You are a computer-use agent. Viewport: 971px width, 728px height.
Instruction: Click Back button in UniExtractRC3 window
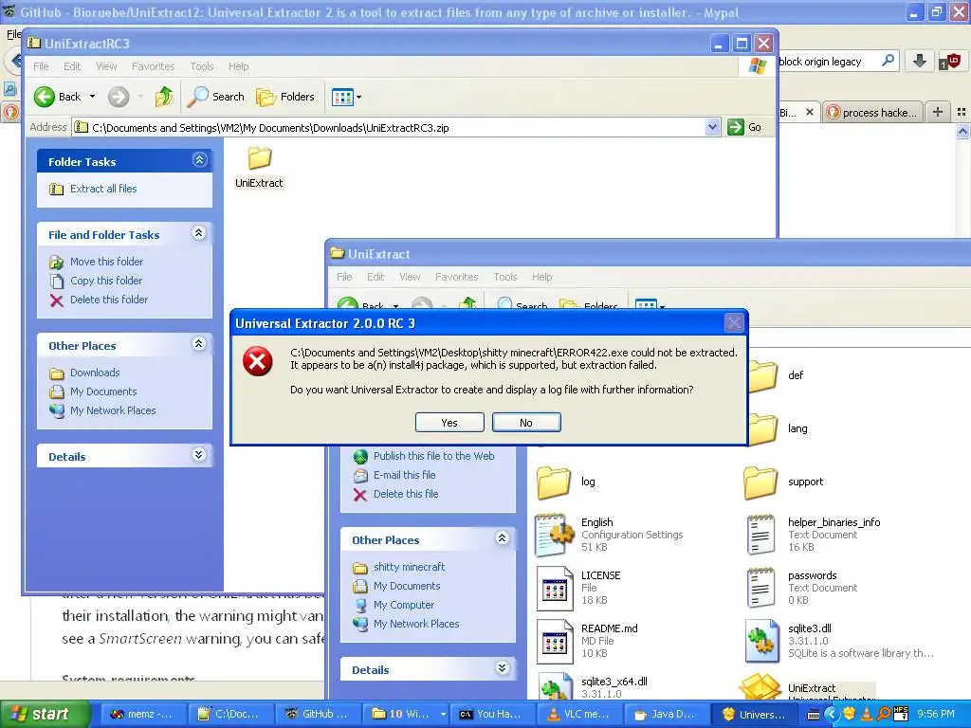(x=58, y=97)
